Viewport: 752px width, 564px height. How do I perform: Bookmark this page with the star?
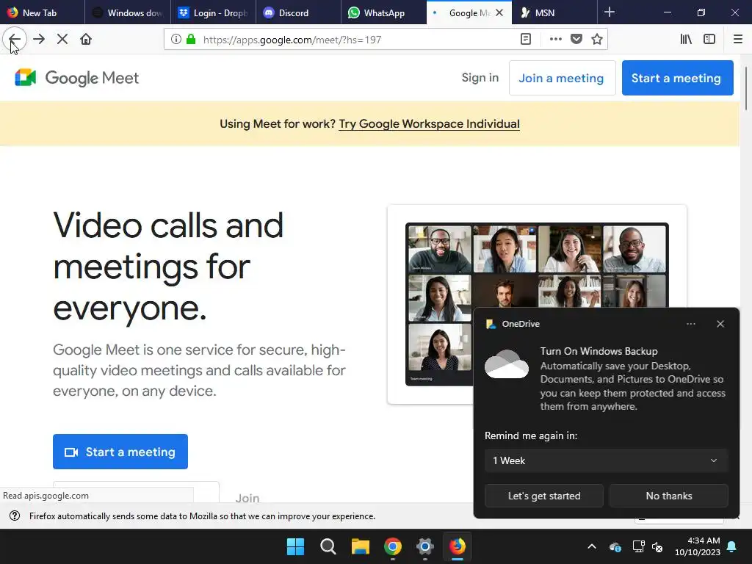click(596, 40)
